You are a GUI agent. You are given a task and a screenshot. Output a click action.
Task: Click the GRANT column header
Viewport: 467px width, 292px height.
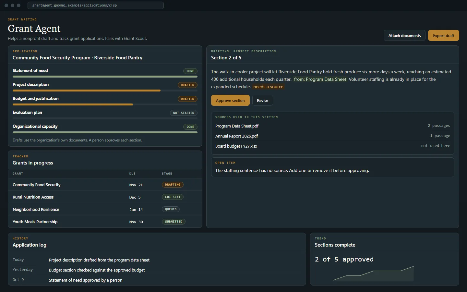pos(18,174)
